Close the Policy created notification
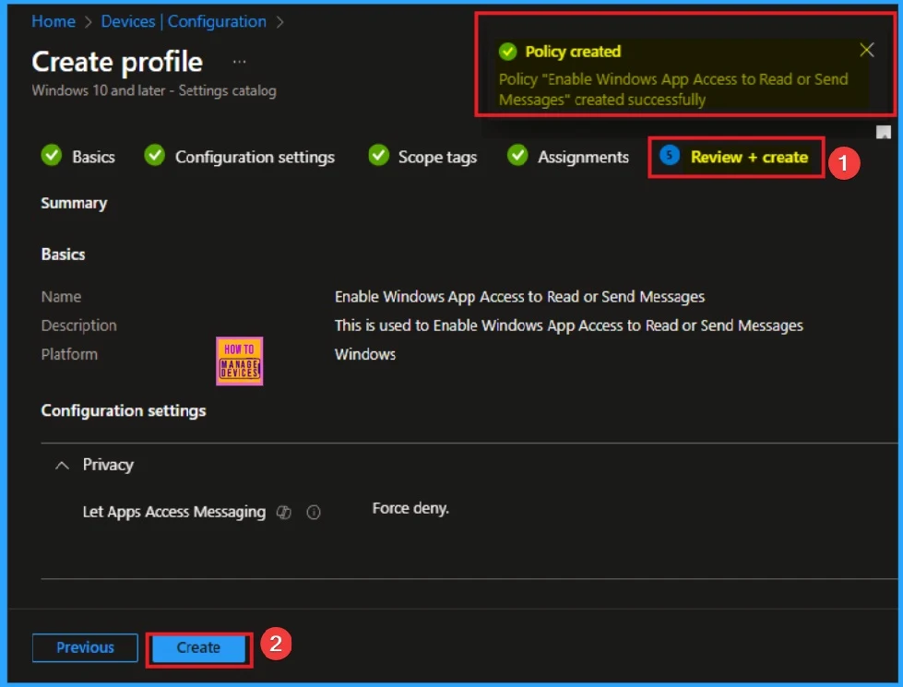Screen dimensions: 903x687 pyautogui.click(x=866, y=51)
